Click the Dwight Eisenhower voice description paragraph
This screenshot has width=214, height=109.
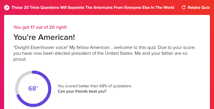104,53
